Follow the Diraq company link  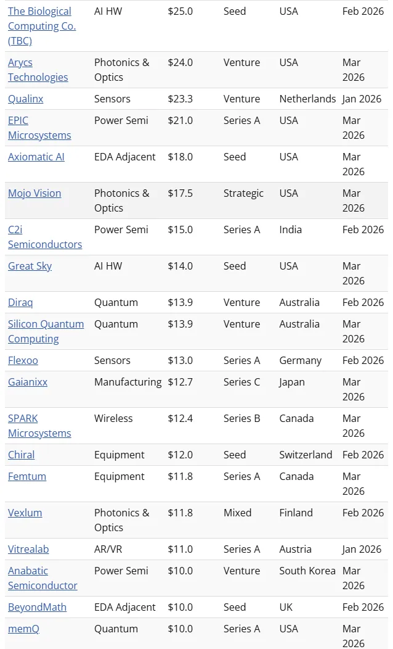[20, 302]
